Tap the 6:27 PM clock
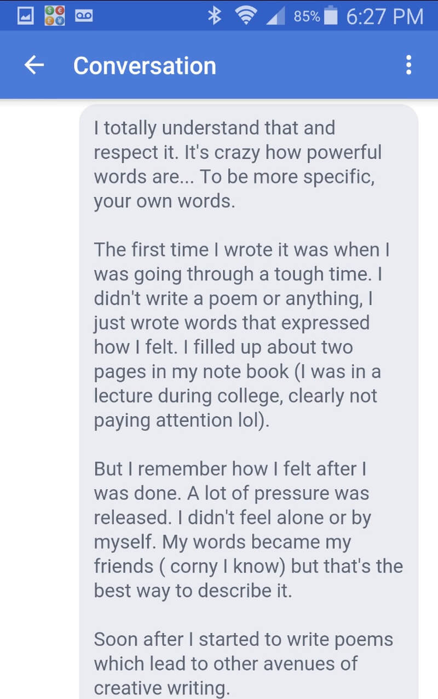438x699 pixels. [x=384, y=16]
